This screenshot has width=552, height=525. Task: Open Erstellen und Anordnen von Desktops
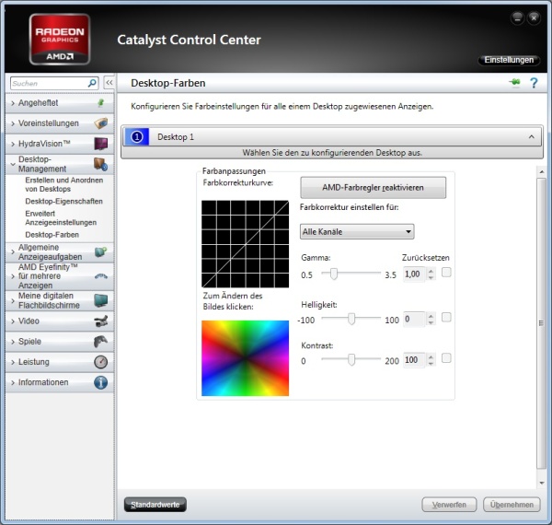point(64,184)
